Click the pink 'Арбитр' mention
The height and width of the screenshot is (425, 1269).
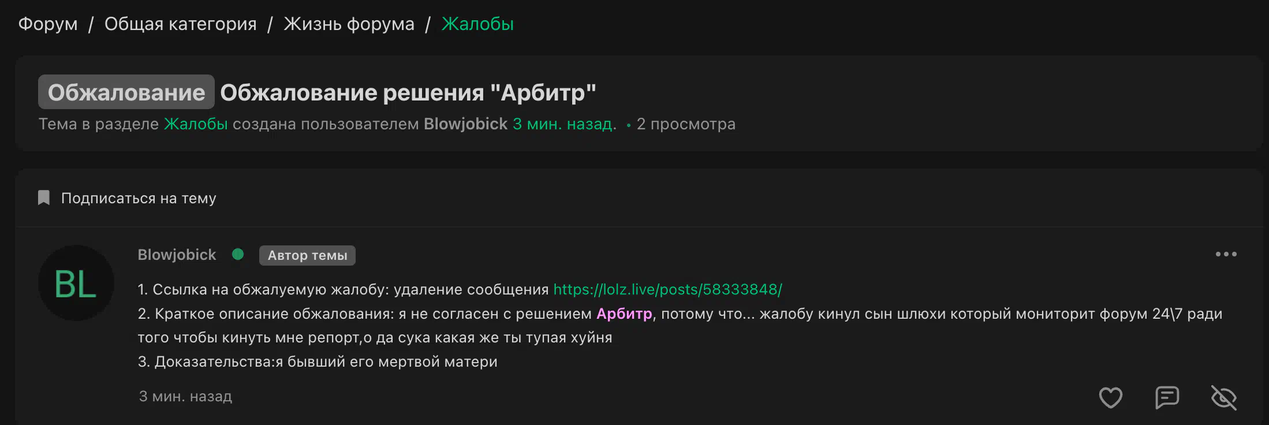pyautogui.click(x=624, y=314)
